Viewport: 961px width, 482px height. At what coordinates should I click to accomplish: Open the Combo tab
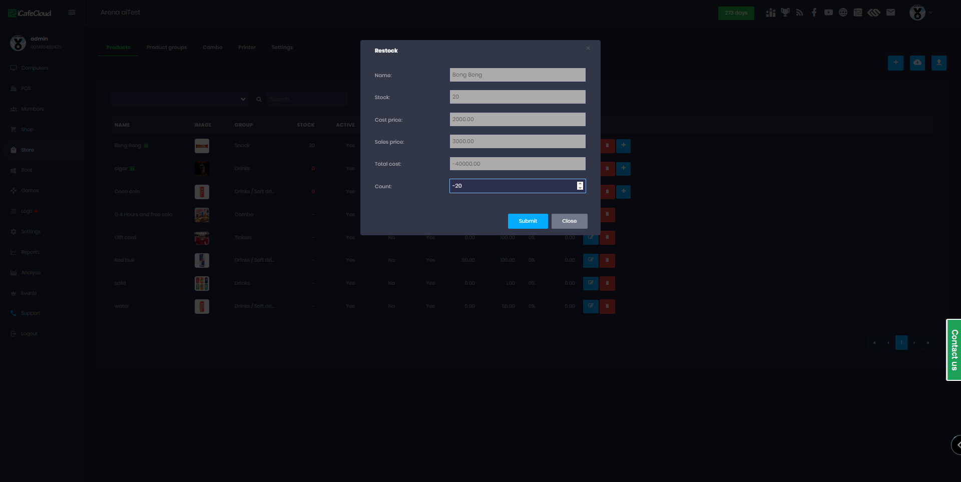pyautogui.click(x=212, y=47)
